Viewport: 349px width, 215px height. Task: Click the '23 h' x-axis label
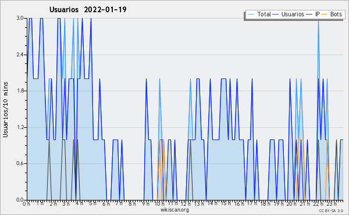tap(332, 203)
